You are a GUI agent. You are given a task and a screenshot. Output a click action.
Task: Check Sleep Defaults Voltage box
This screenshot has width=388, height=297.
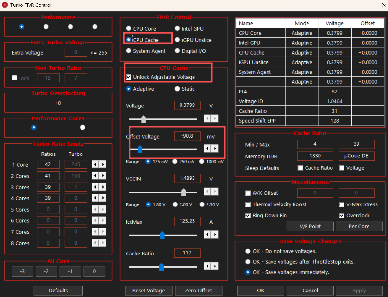[x=342, y=168]
